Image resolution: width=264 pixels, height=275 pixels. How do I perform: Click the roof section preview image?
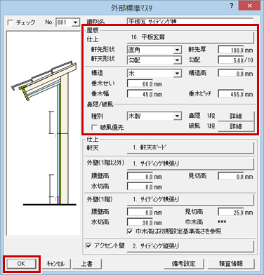point(44,133)
